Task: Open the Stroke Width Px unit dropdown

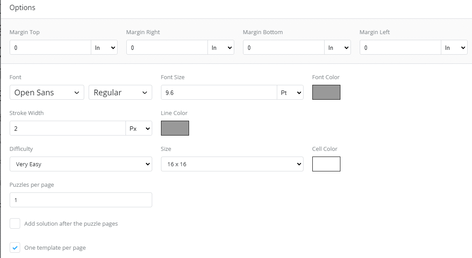Action: pos(139,129)
